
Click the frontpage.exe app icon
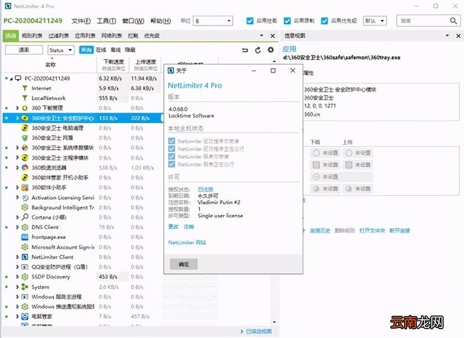coord(25,237)
